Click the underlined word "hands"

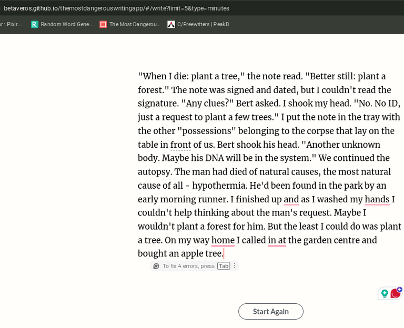[377, 199]
